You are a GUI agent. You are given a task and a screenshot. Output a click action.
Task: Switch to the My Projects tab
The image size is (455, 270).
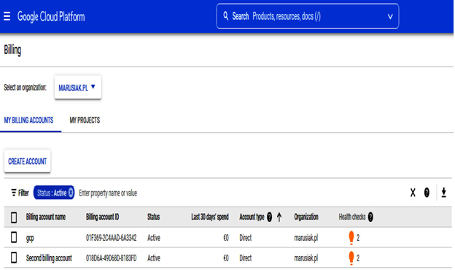pyautogui.click(x=85, y=120)
